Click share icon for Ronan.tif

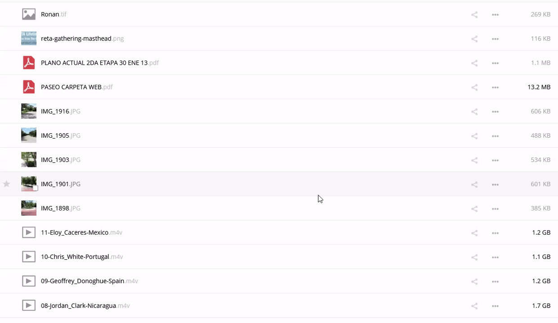tap(474, 15)
